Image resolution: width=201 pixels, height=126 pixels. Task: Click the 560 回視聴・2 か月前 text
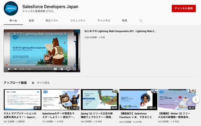tap(91, 122)
